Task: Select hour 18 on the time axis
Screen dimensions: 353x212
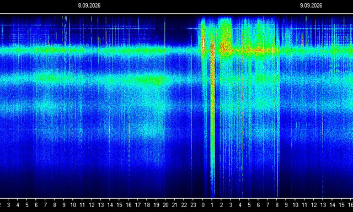Action: 147,205
